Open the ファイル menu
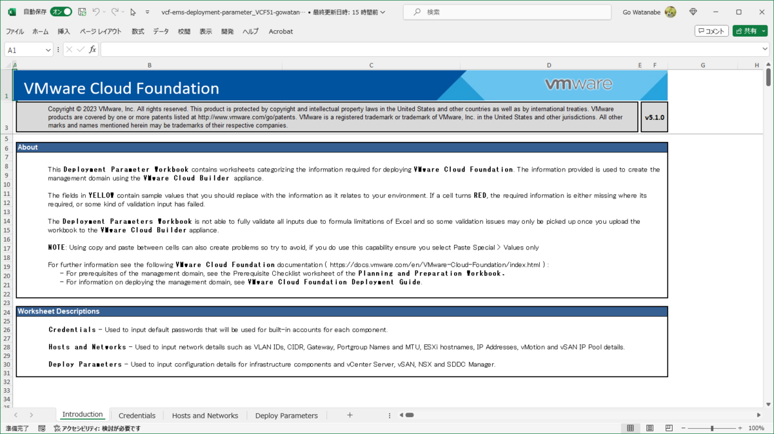Image resolution: width=774 pixels, height=434 pixels. point(15,31)
